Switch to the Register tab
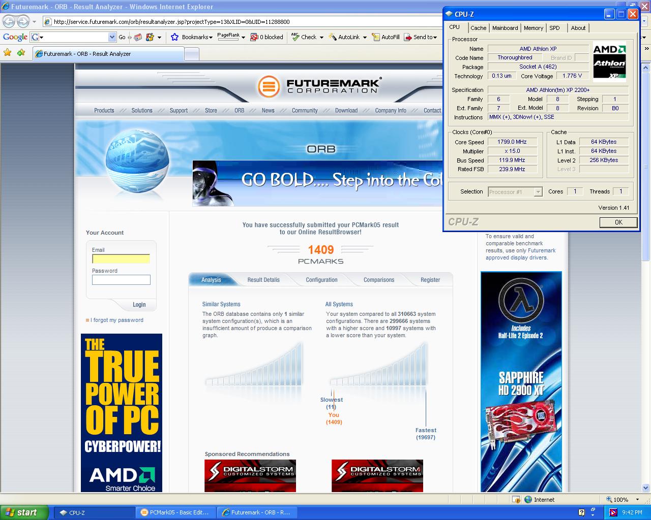The image size is (651, 520). (430, 280)
